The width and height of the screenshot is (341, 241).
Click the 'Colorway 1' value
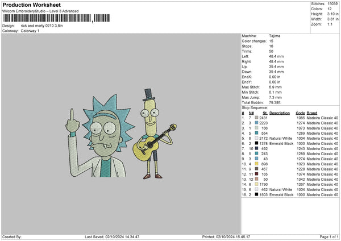(x=30, y=31)
